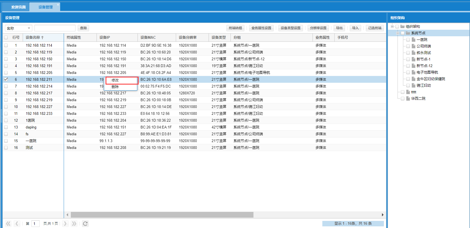Click the 系统节点 folder icon
The height and width of the screenshot is (228, 470).
coord(408,33)
